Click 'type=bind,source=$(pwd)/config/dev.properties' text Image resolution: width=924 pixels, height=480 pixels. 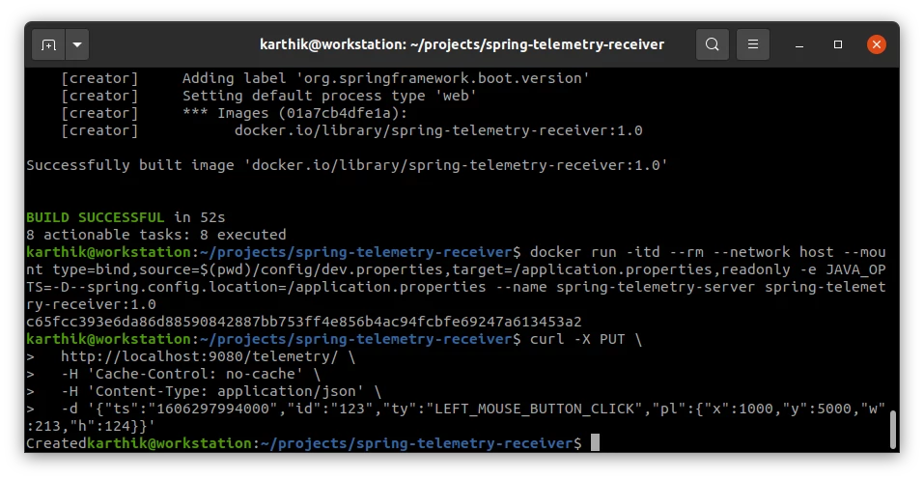[x=247, y=269]
